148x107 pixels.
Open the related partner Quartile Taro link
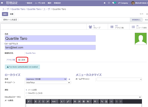click(x=30, y=53)
